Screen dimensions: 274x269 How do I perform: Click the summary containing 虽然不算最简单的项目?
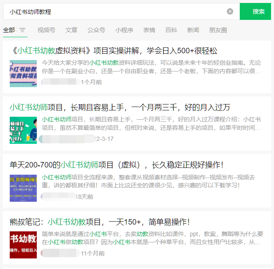[x=151, y=124]
